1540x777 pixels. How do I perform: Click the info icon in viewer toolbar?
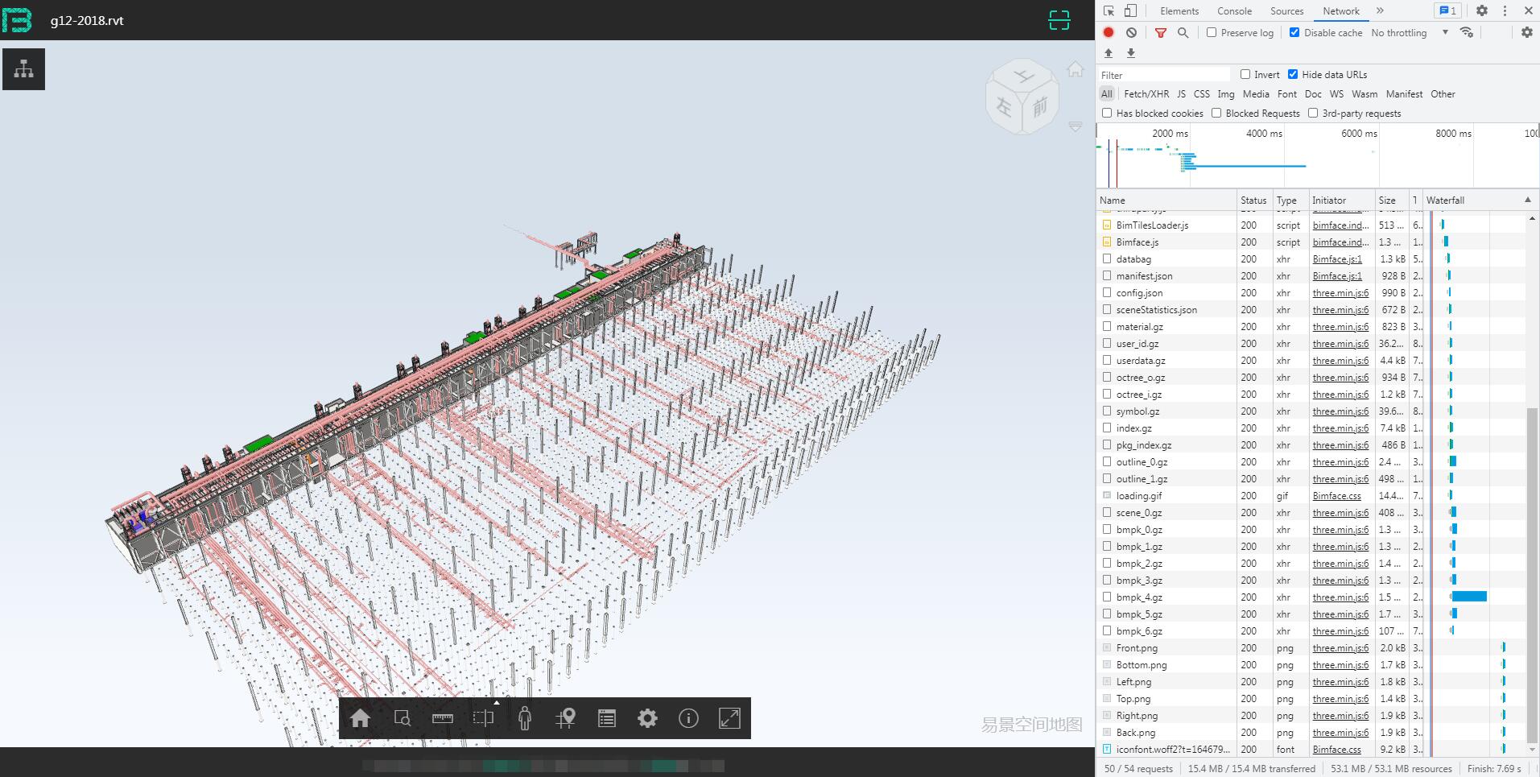(x=688, y=717)
